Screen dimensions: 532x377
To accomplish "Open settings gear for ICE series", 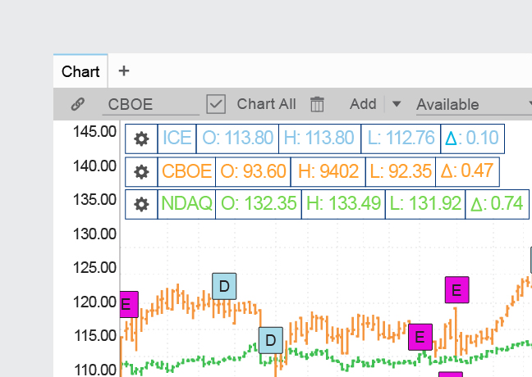I will [141, 139].
